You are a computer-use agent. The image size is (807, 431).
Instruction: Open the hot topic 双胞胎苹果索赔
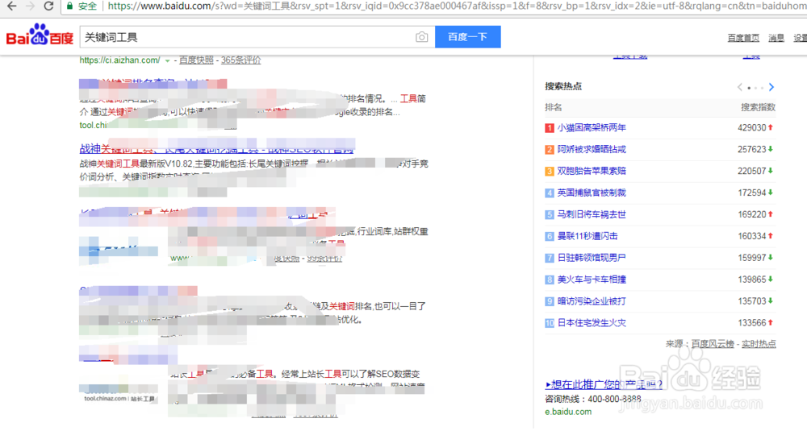tap(592, 171)
